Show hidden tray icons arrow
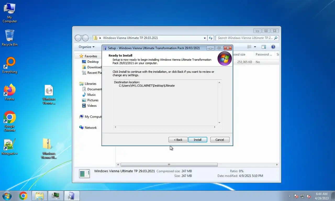Screen dimensions: 335x201 point(289,196)
